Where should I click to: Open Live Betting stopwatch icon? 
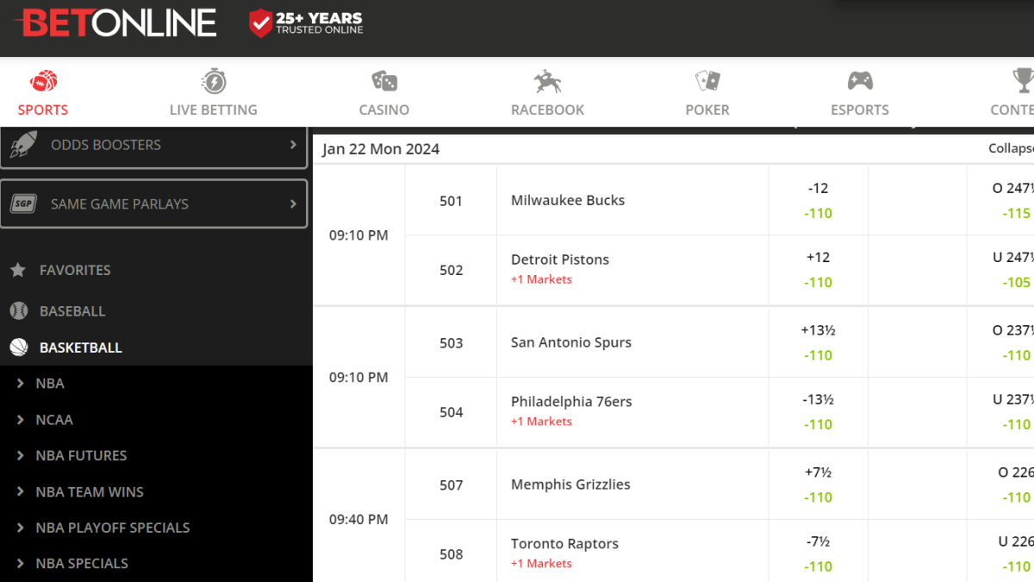tap(214, 82)
